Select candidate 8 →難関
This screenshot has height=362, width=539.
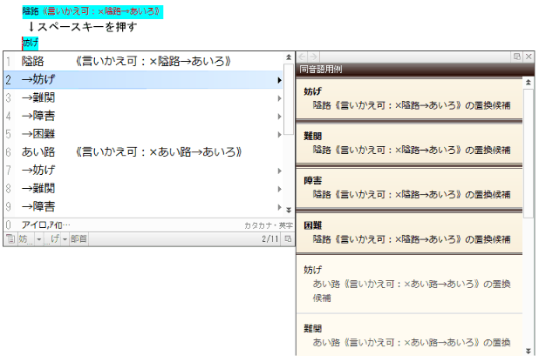click(143, 188)
